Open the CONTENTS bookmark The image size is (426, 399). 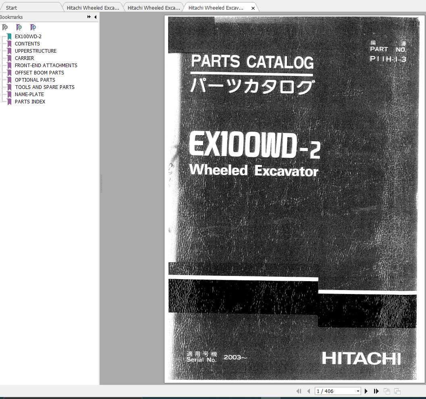pyautogui.click(x=27, y=43)
